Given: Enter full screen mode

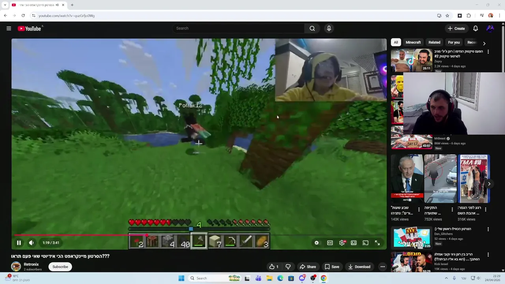Looking at the screenshot, I should click(x=377, y=243).
